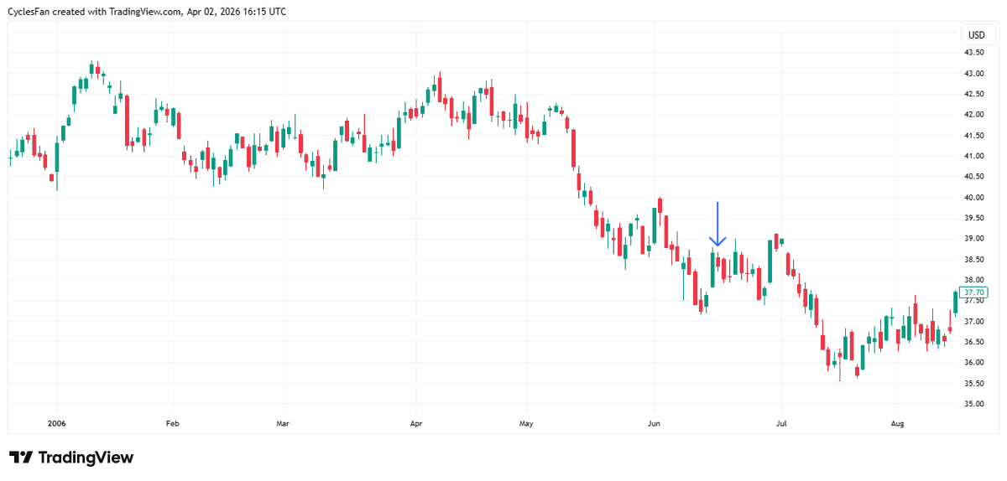Click the May label on time axis
The height and width of the screenshot is (481, 1007).
pos(526,424)
